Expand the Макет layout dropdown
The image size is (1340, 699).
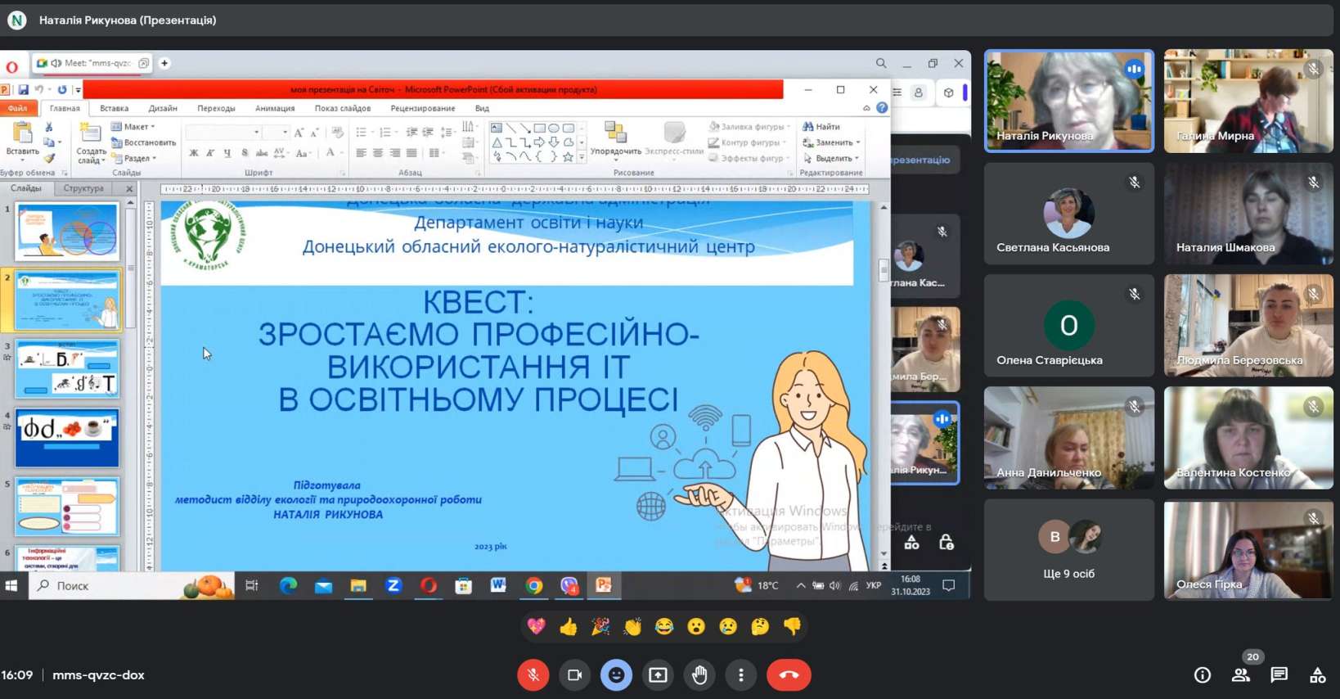coord(133,127)
